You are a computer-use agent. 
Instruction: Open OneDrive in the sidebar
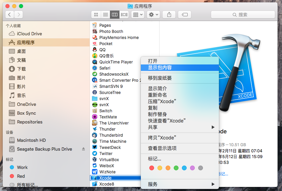[x=46, y=104]
